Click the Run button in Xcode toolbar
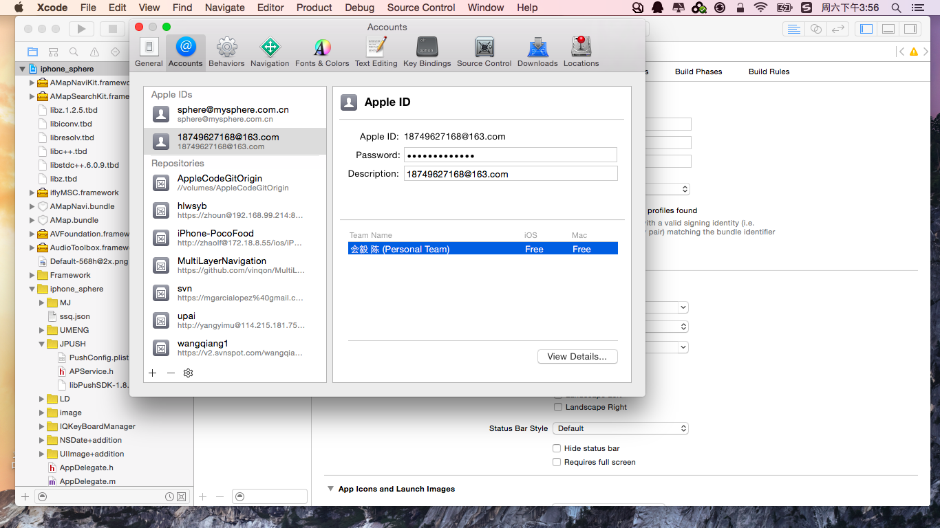The height and width of the screenshot is (528, 940). click(81, 29)
